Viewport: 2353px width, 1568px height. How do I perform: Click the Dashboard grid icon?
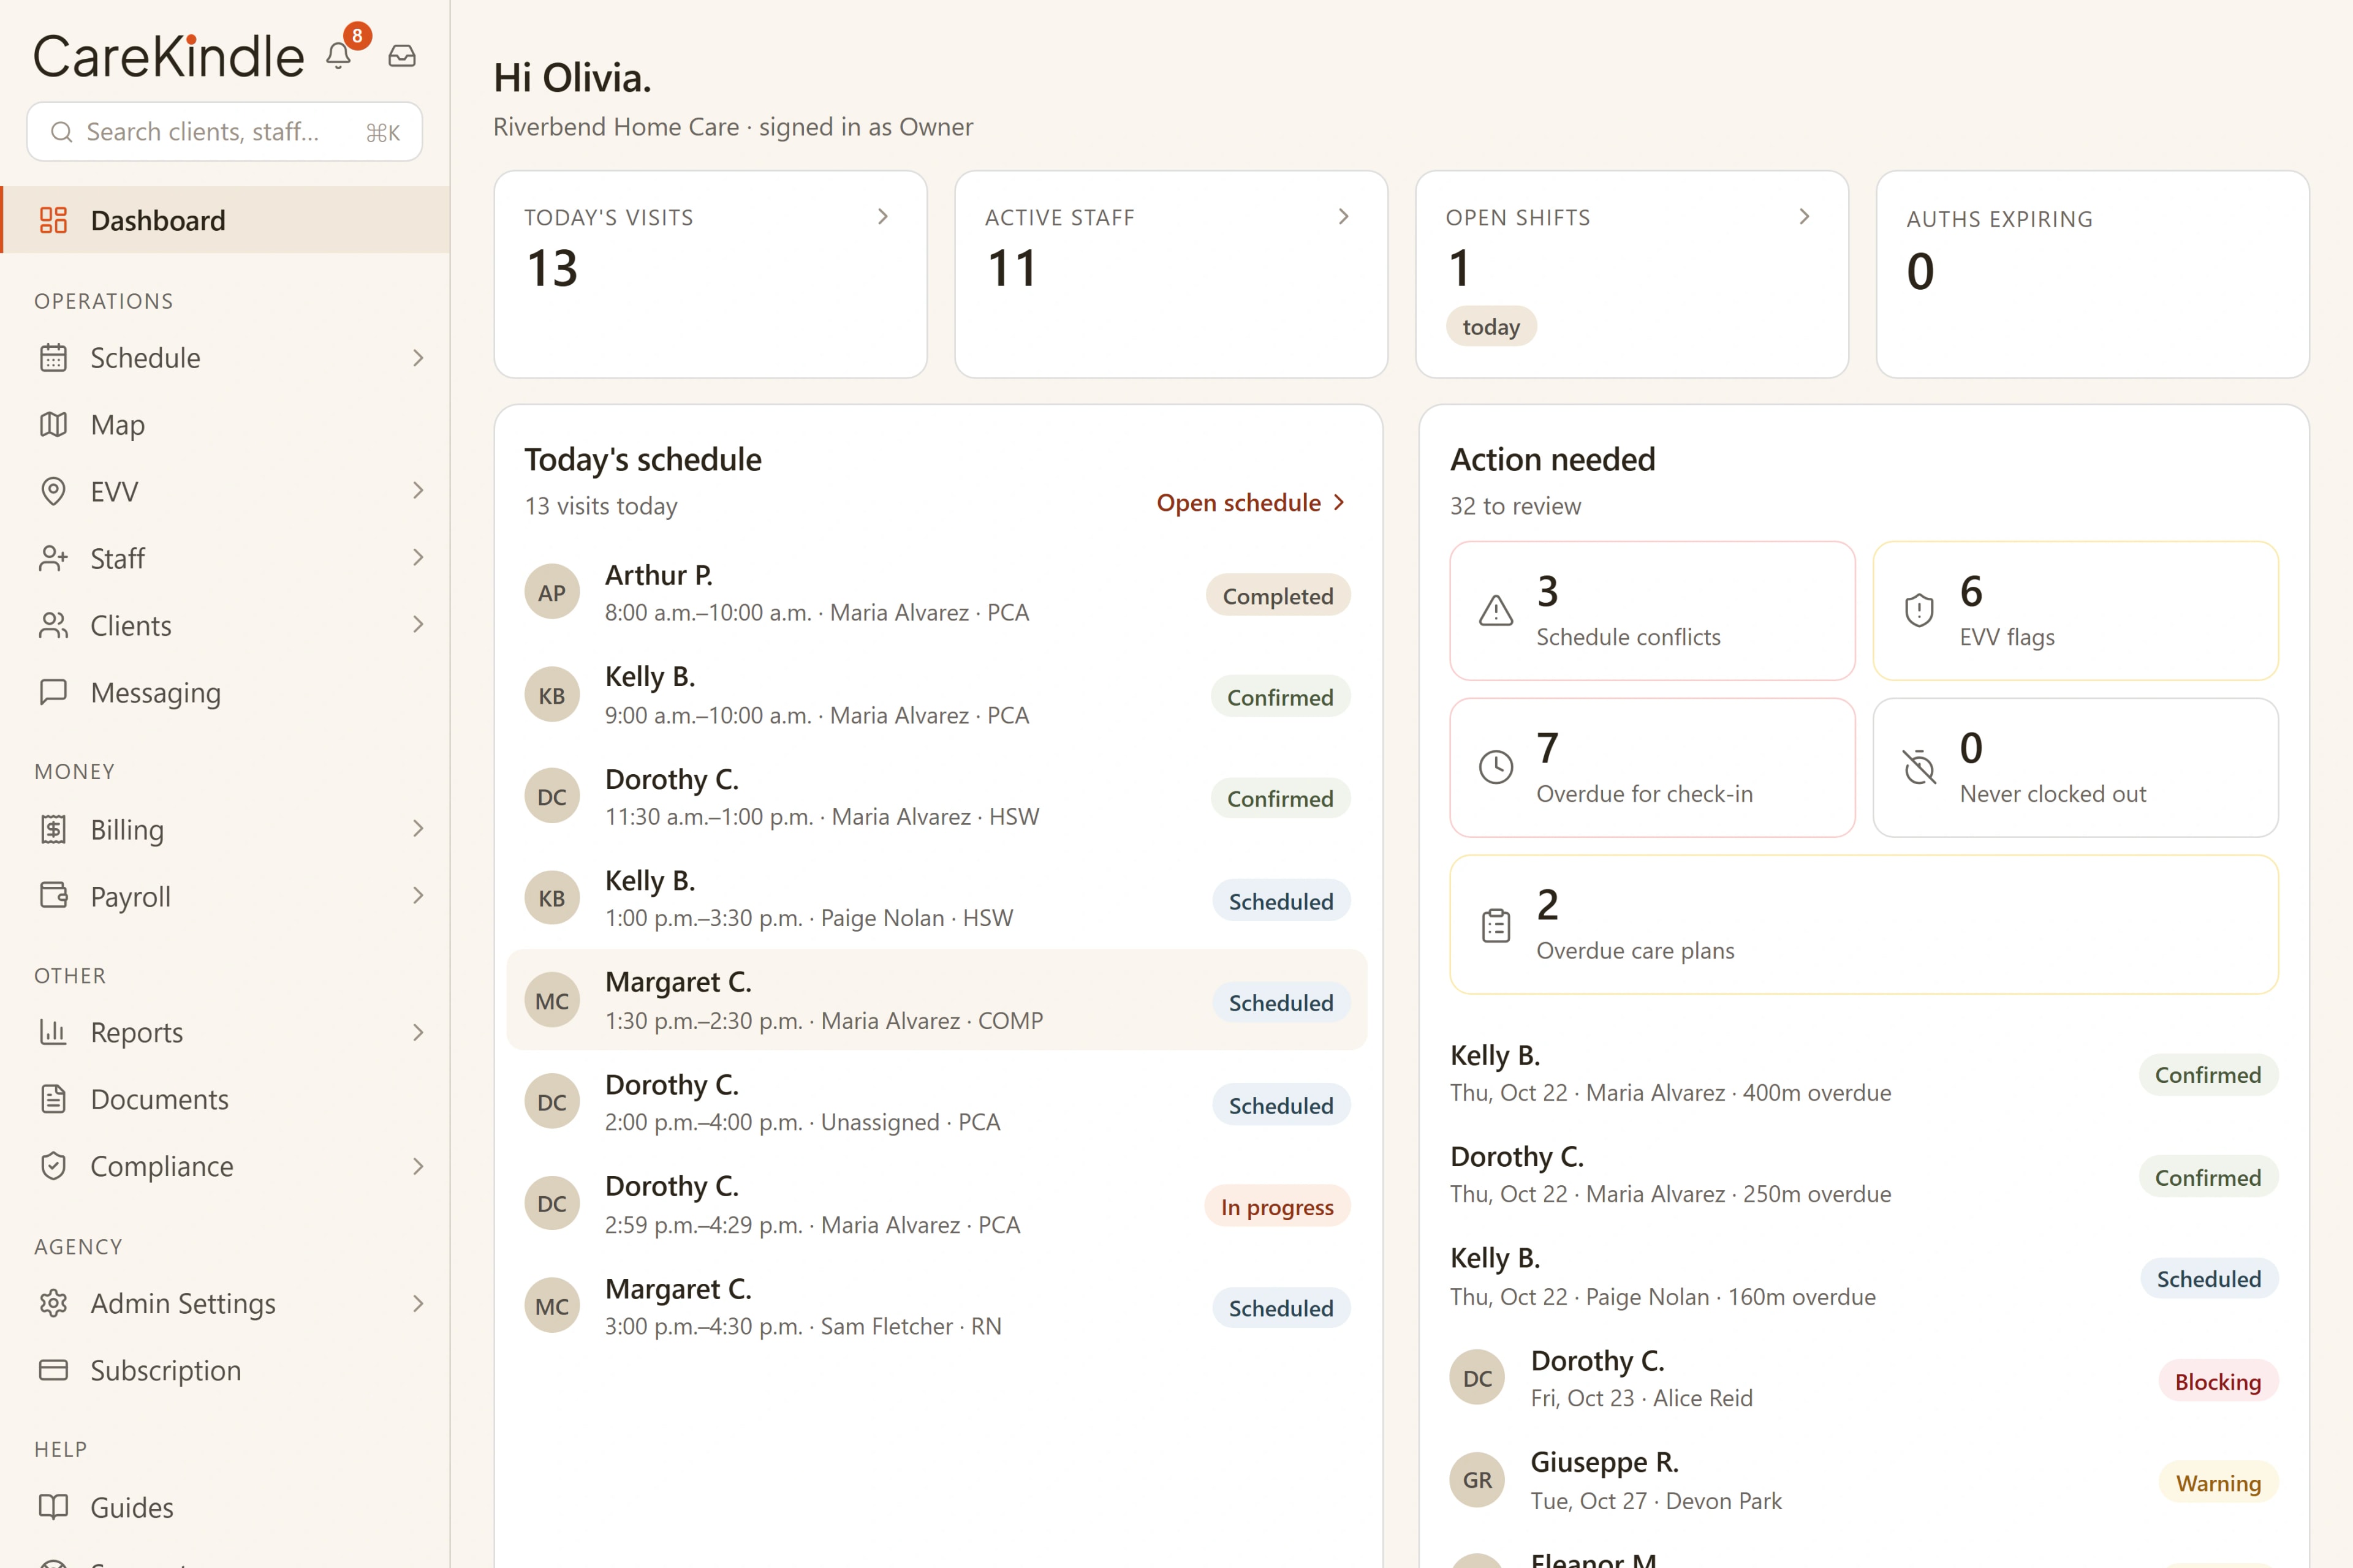[x=53, y=220]
